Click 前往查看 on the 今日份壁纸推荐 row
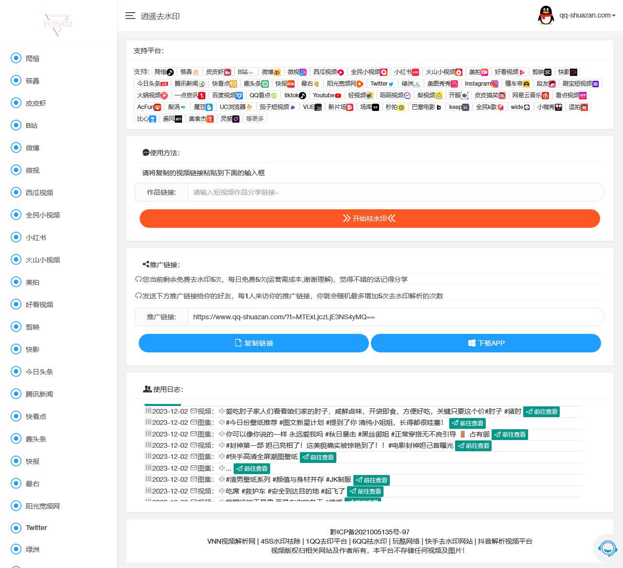 467,423
